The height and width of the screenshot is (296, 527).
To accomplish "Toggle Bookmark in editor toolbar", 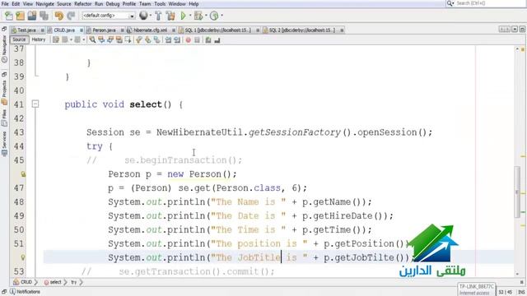I will [x=156, y=40].
